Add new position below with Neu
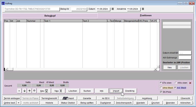196x107 pixels. pyautogui.click(x=44, y=91)
